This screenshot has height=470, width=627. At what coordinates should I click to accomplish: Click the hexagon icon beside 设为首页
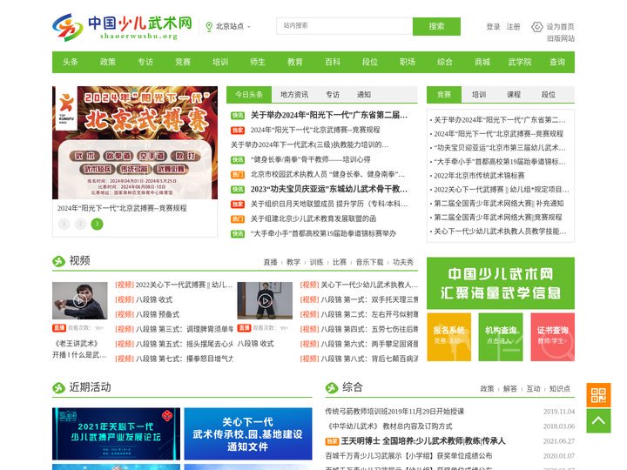pyautogui.click(x=537, y=27)
